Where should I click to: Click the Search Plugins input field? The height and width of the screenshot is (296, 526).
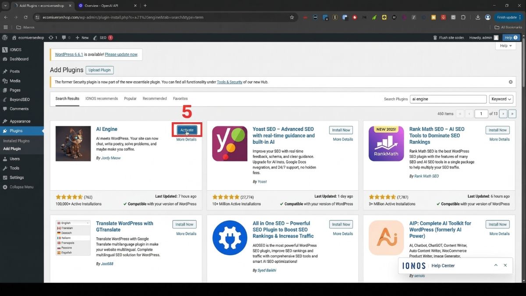coord(448,99)
